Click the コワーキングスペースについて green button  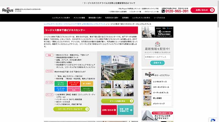[x=72, y=109]
